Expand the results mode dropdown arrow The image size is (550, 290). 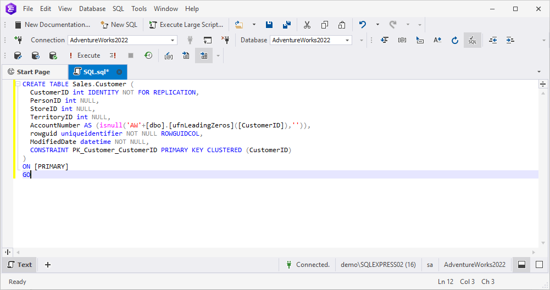click(x=218, y=56)
